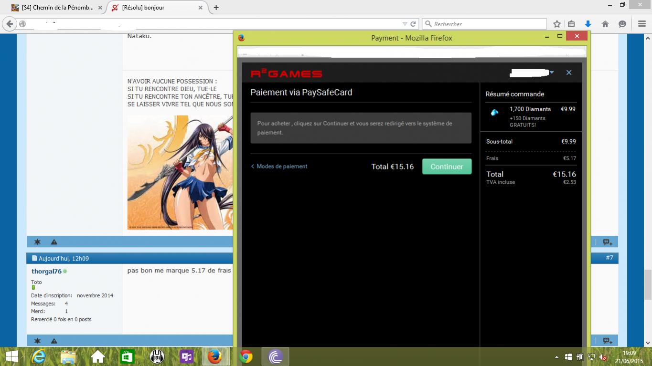Screen dimensions: 652x366
Task: Switch to the Chemin de la Pénombre tab
Action: [x=53, y=8]
